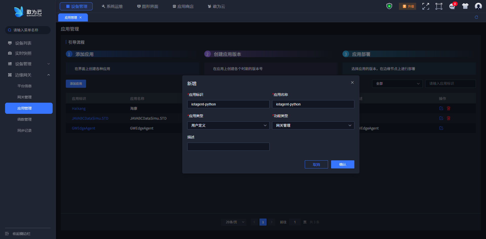Delete the JAVABCDataSimu.STD row
The width and height of the screenshot is (486, 239).
pyautogui.click(x=449, y=118)
